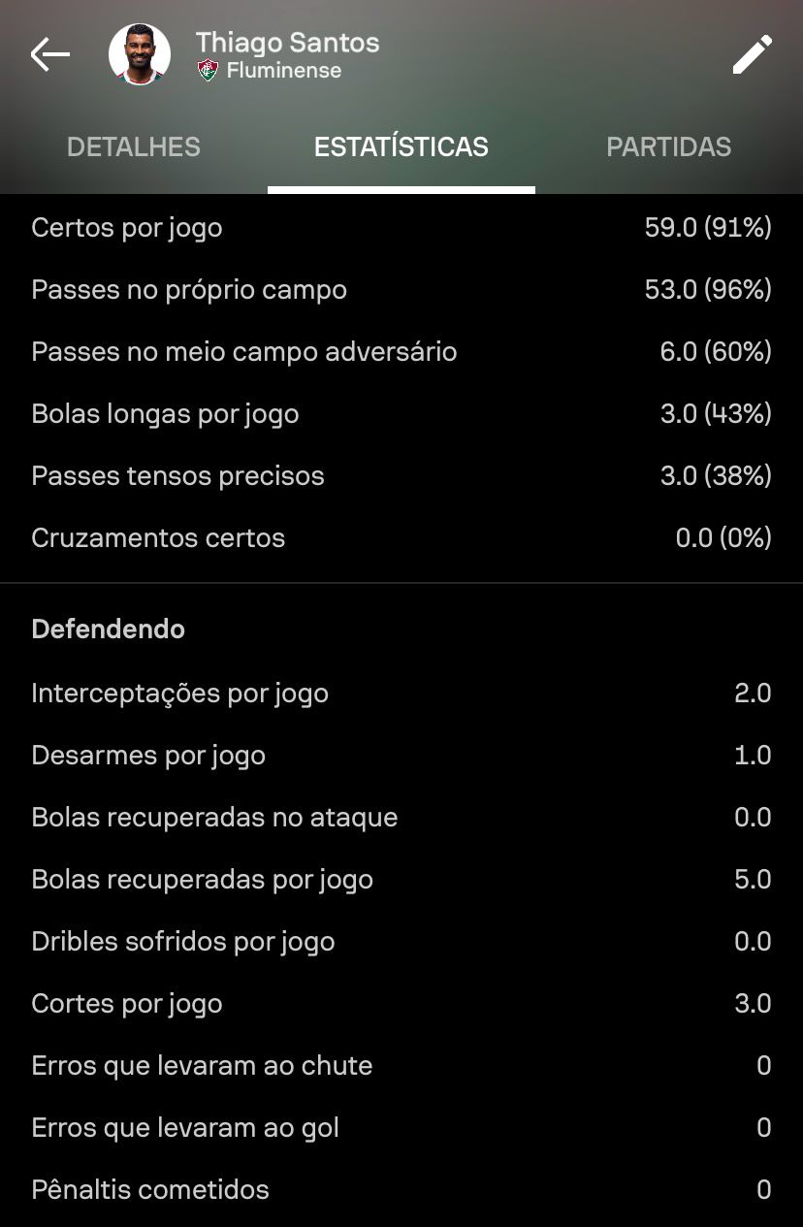Tap Desarmes por jogo stat row
Image resolution: width=803 pixels, height=1227 pixels.
pos(401,756)
